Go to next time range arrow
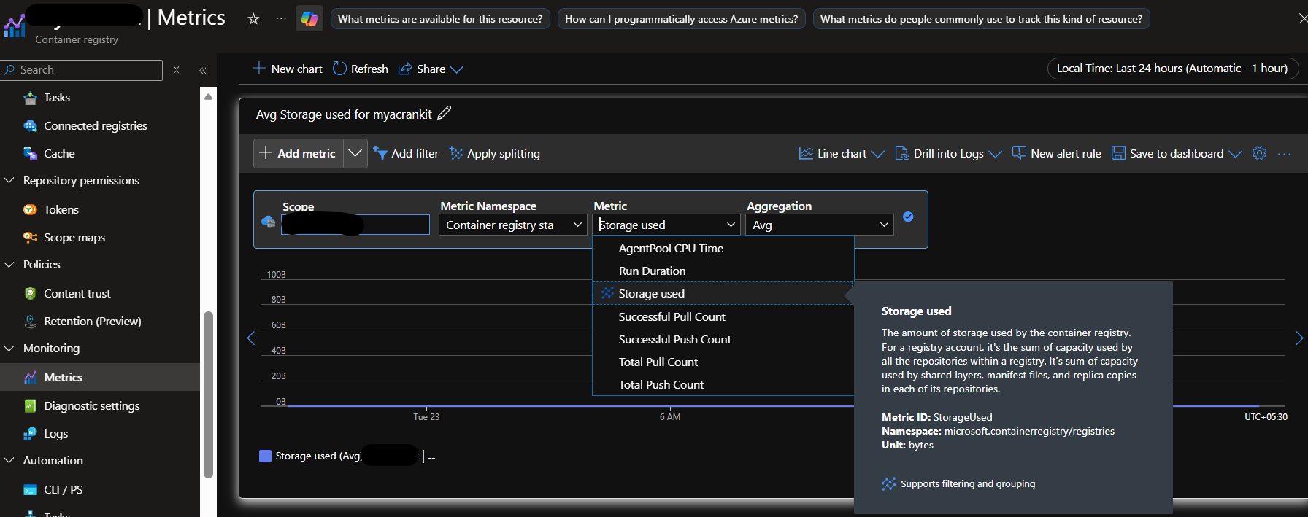The width and height of the screenshot is (1308, 517). click(1299, 338)
